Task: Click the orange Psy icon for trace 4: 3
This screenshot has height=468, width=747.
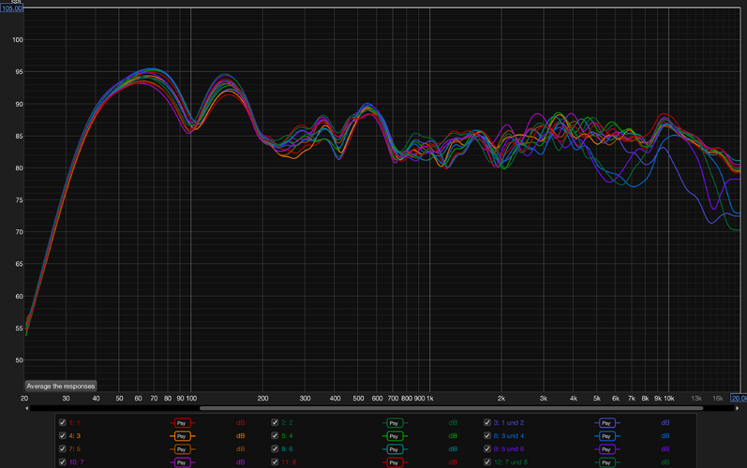Action: click(x=182, y=436)
